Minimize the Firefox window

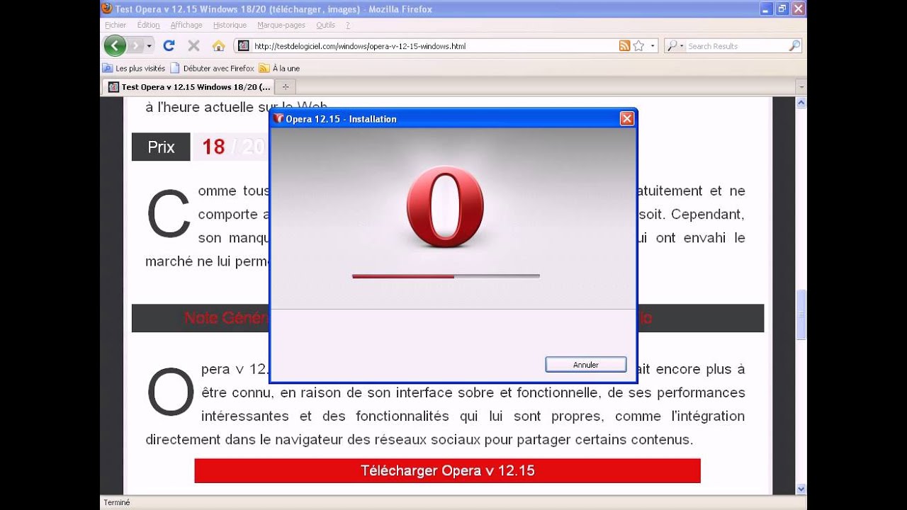click(x=767, y=8)
